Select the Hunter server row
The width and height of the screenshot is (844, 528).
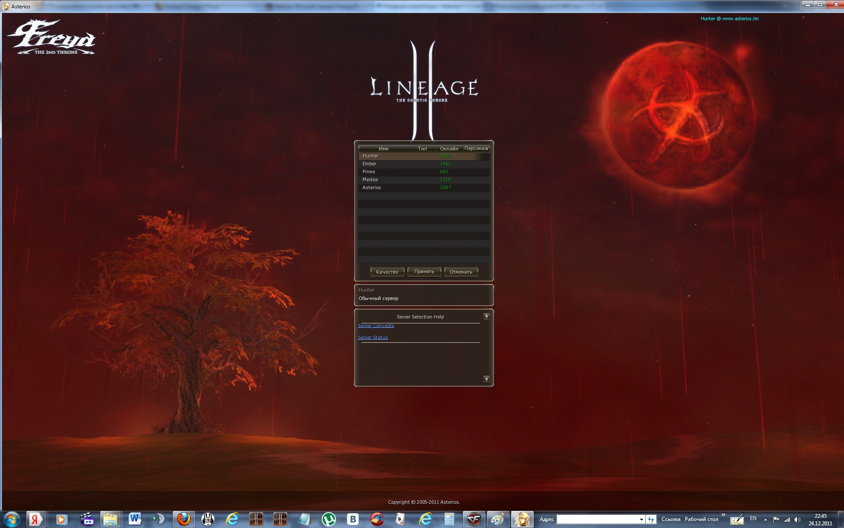[424, 156]
